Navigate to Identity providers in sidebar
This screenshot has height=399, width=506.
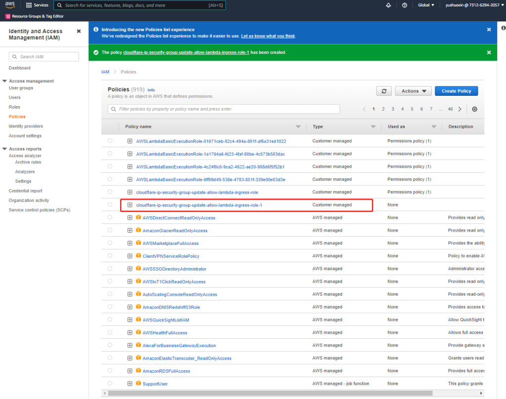(26, 126)
